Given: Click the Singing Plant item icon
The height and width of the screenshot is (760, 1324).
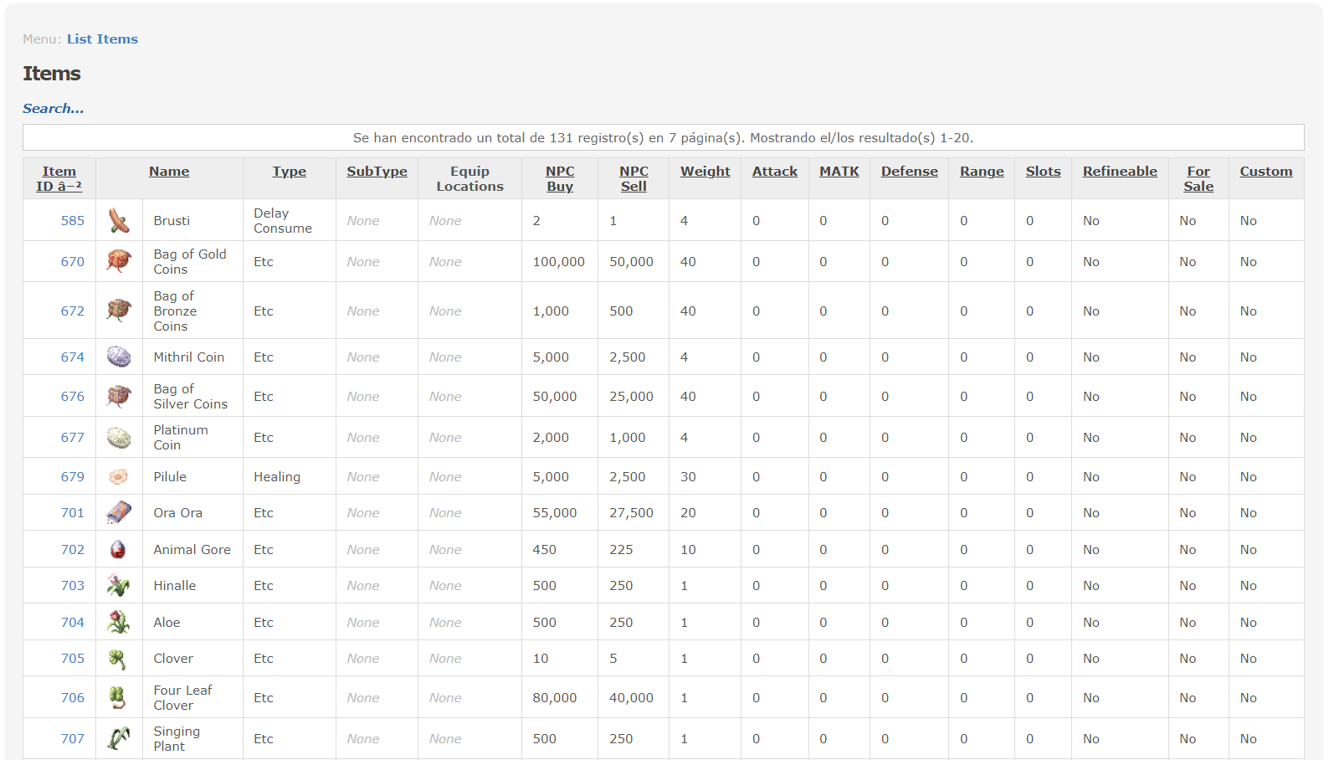Looking at the screenshot, I should pyautogui.click(x=119, y=738).
